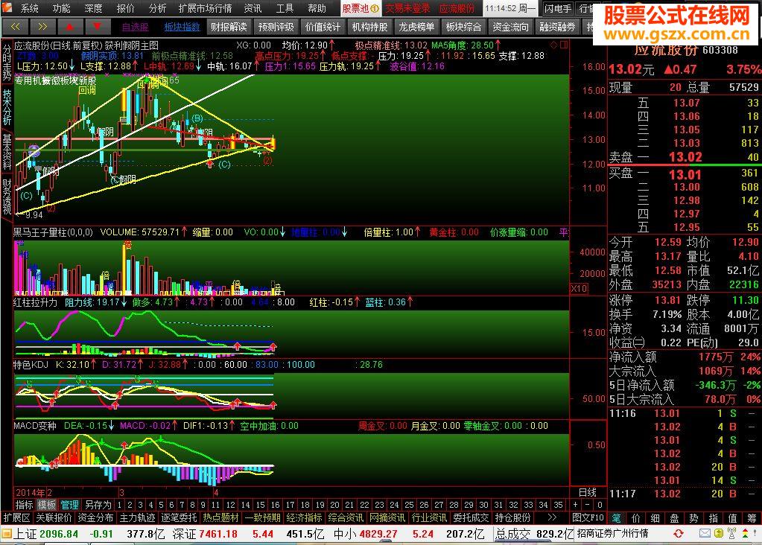Click the 上证 index value 2096.84
This screenshot has width=762, height=545.
pyautogui.click(x=59, y=534)
